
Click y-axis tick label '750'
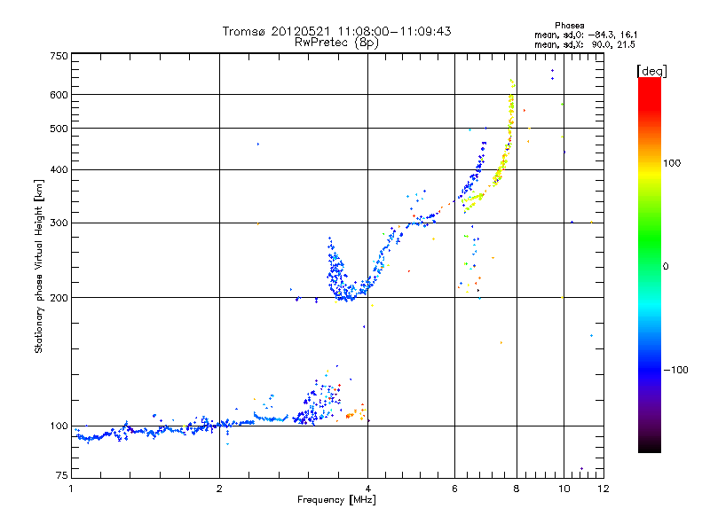point(59,56)
